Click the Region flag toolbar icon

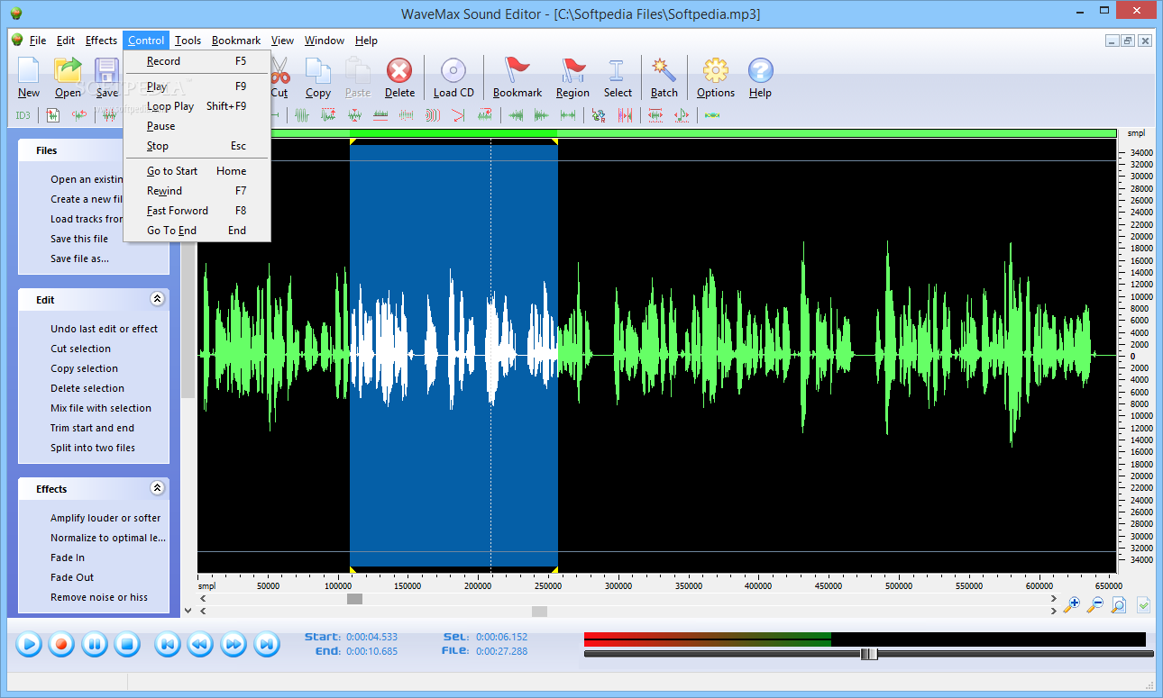pos(572,77)
